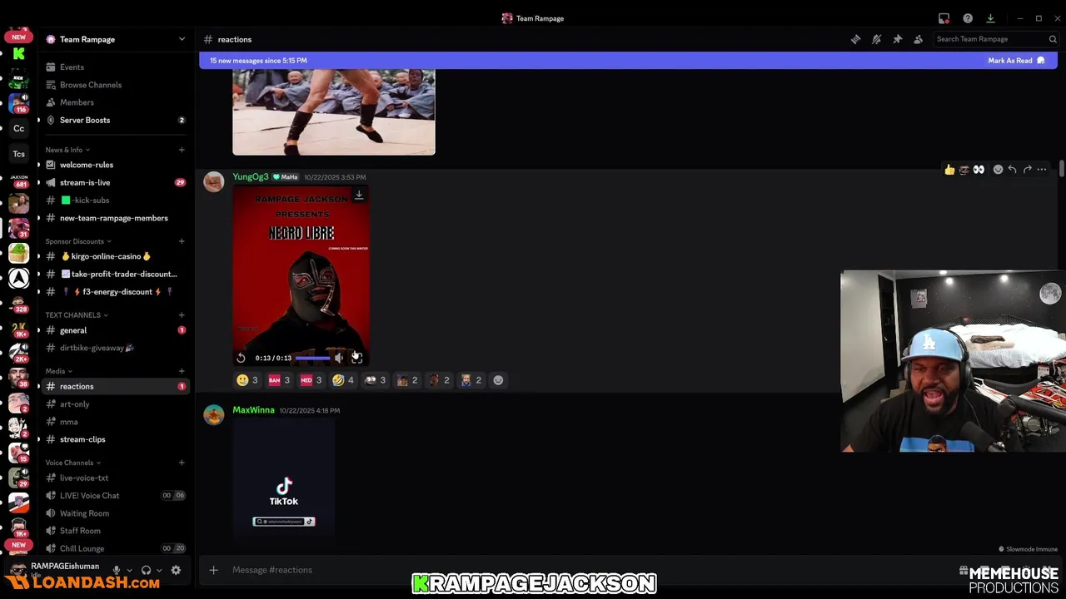The image size is (1066, 599).
Task: Open User Settings gear
Action: pyautogui.click(x=176, y=570)
